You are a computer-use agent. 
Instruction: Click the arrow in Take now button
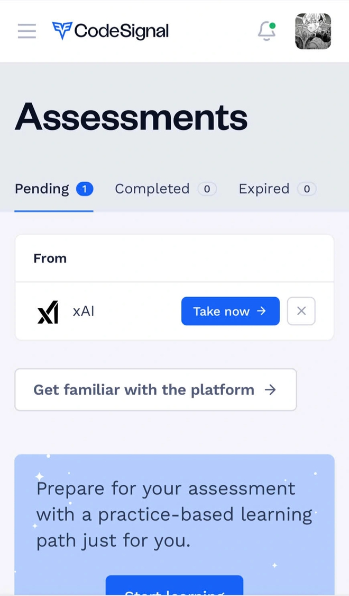point(261,311)
